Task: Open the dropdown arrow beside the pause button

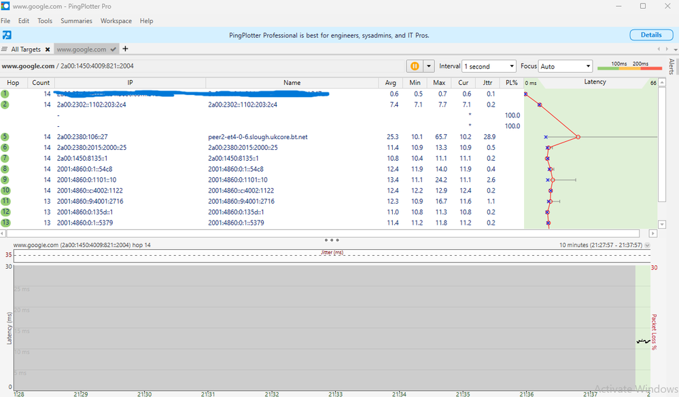Action: tap(428, 66)
